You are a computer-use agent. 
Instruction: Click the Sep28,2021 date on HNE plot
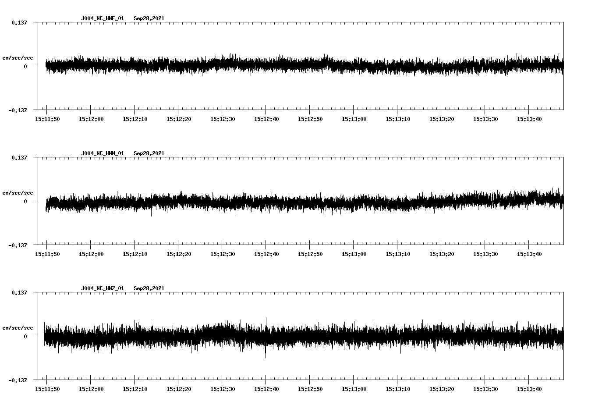coord(149,18)
